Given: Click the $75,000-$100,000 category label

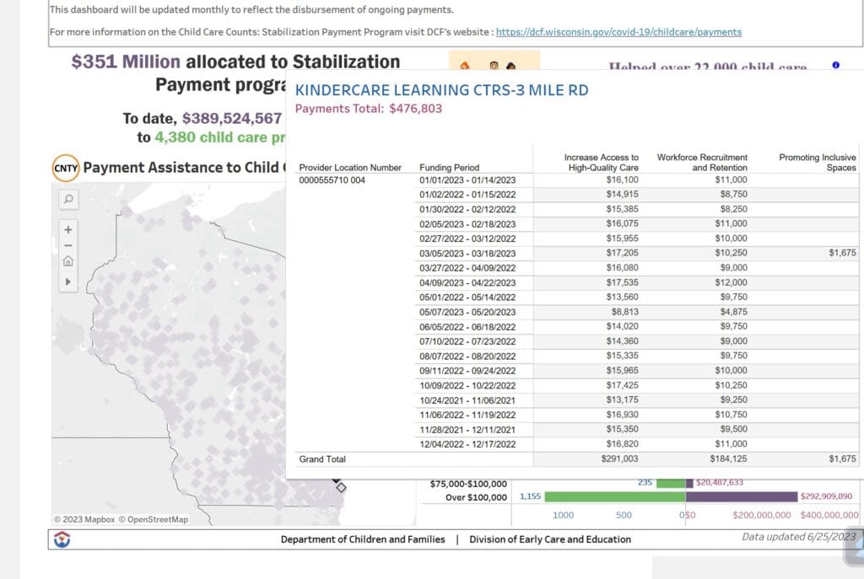Looking at the screenshot, I should pos(468,484).
